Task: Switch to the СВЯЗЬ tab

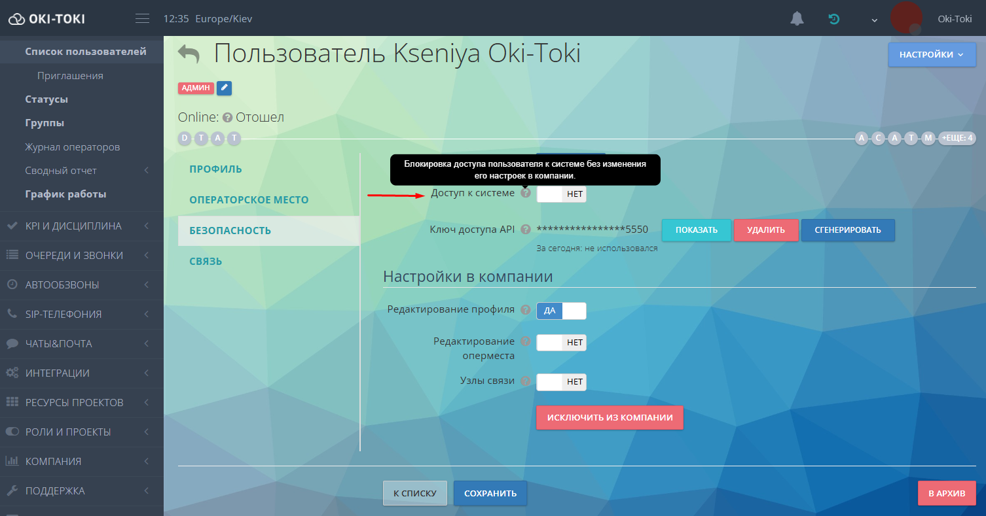Action: (269, 262)
